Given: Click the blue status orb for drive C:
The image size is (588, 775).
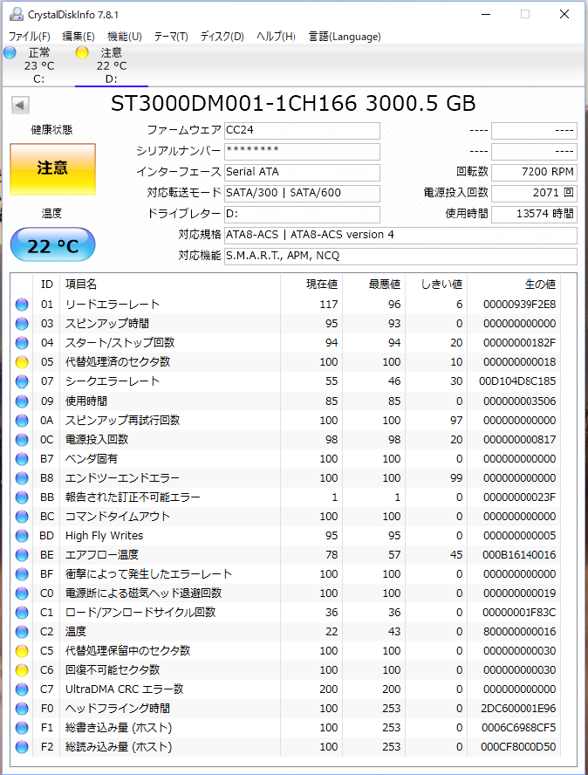Looking at the screenshot, I should click(x=10, y=52).
